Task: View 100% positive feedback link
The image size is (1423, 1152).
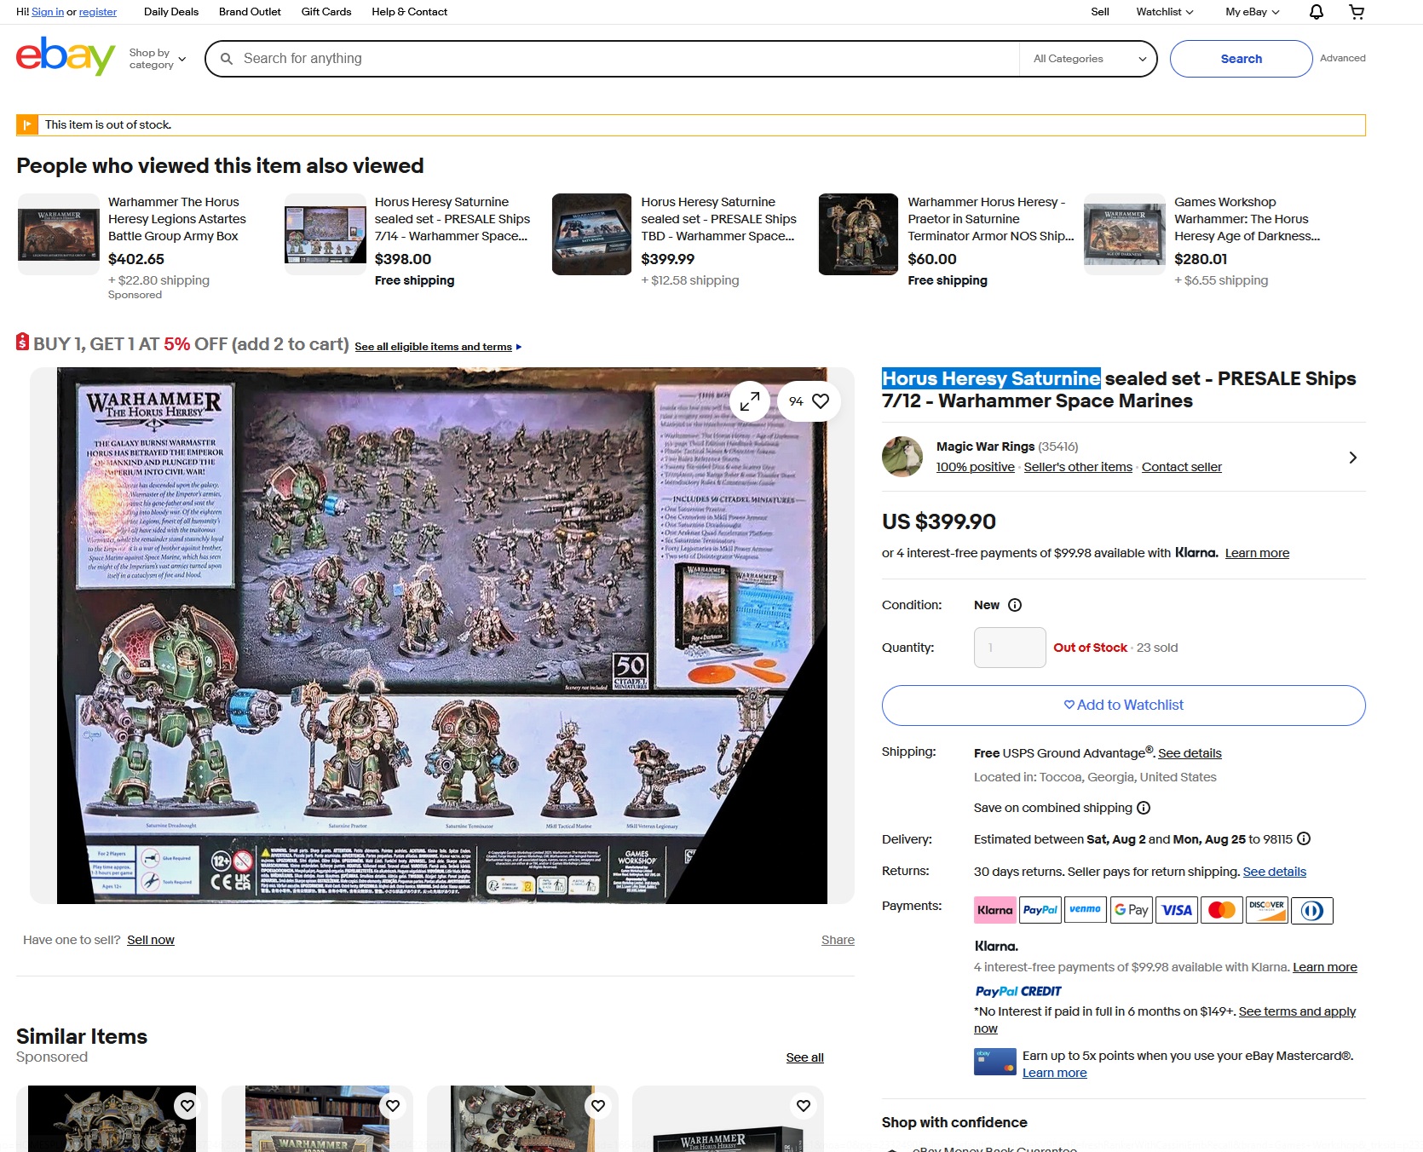Action: pos(976,467)
